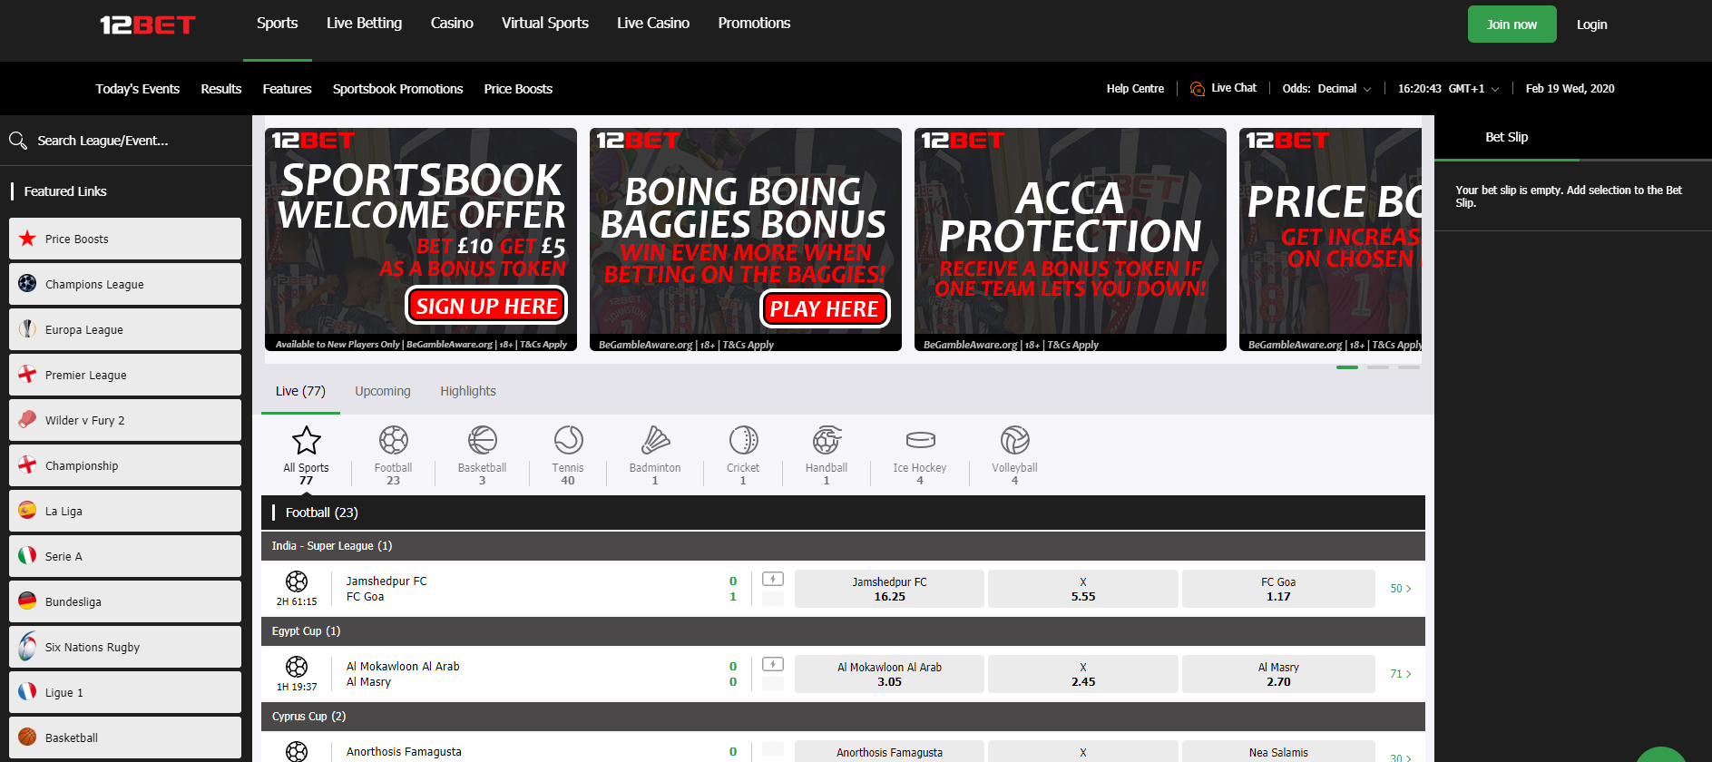Select the Volleyball sport filter icon
The height and width of the screenshot is (762, 1712).
click(1014, 441)
